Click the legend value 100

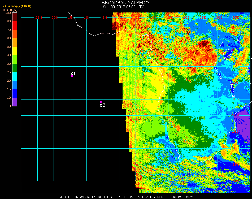(8, 13)
